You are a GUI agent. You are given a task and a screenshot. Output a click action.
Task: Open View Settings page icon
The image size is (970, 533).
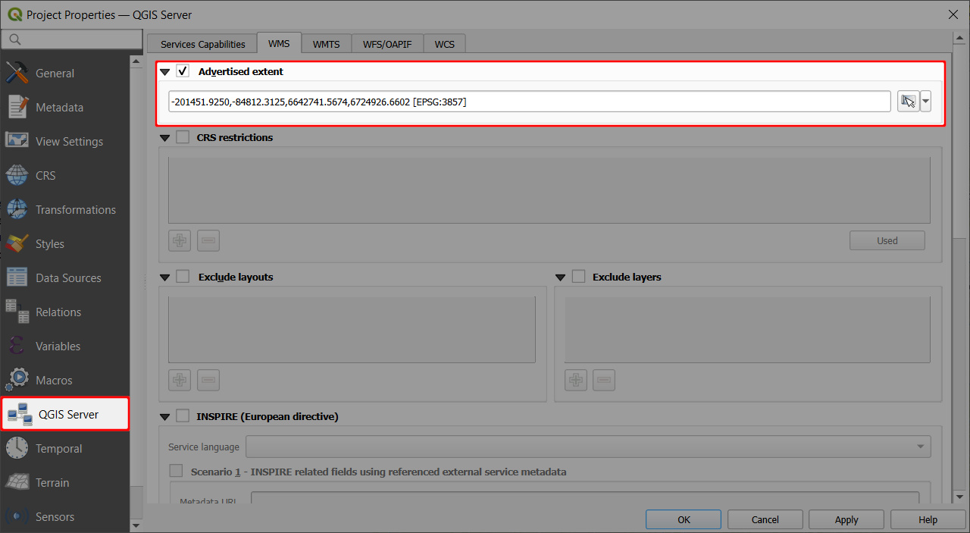(17, 141)
